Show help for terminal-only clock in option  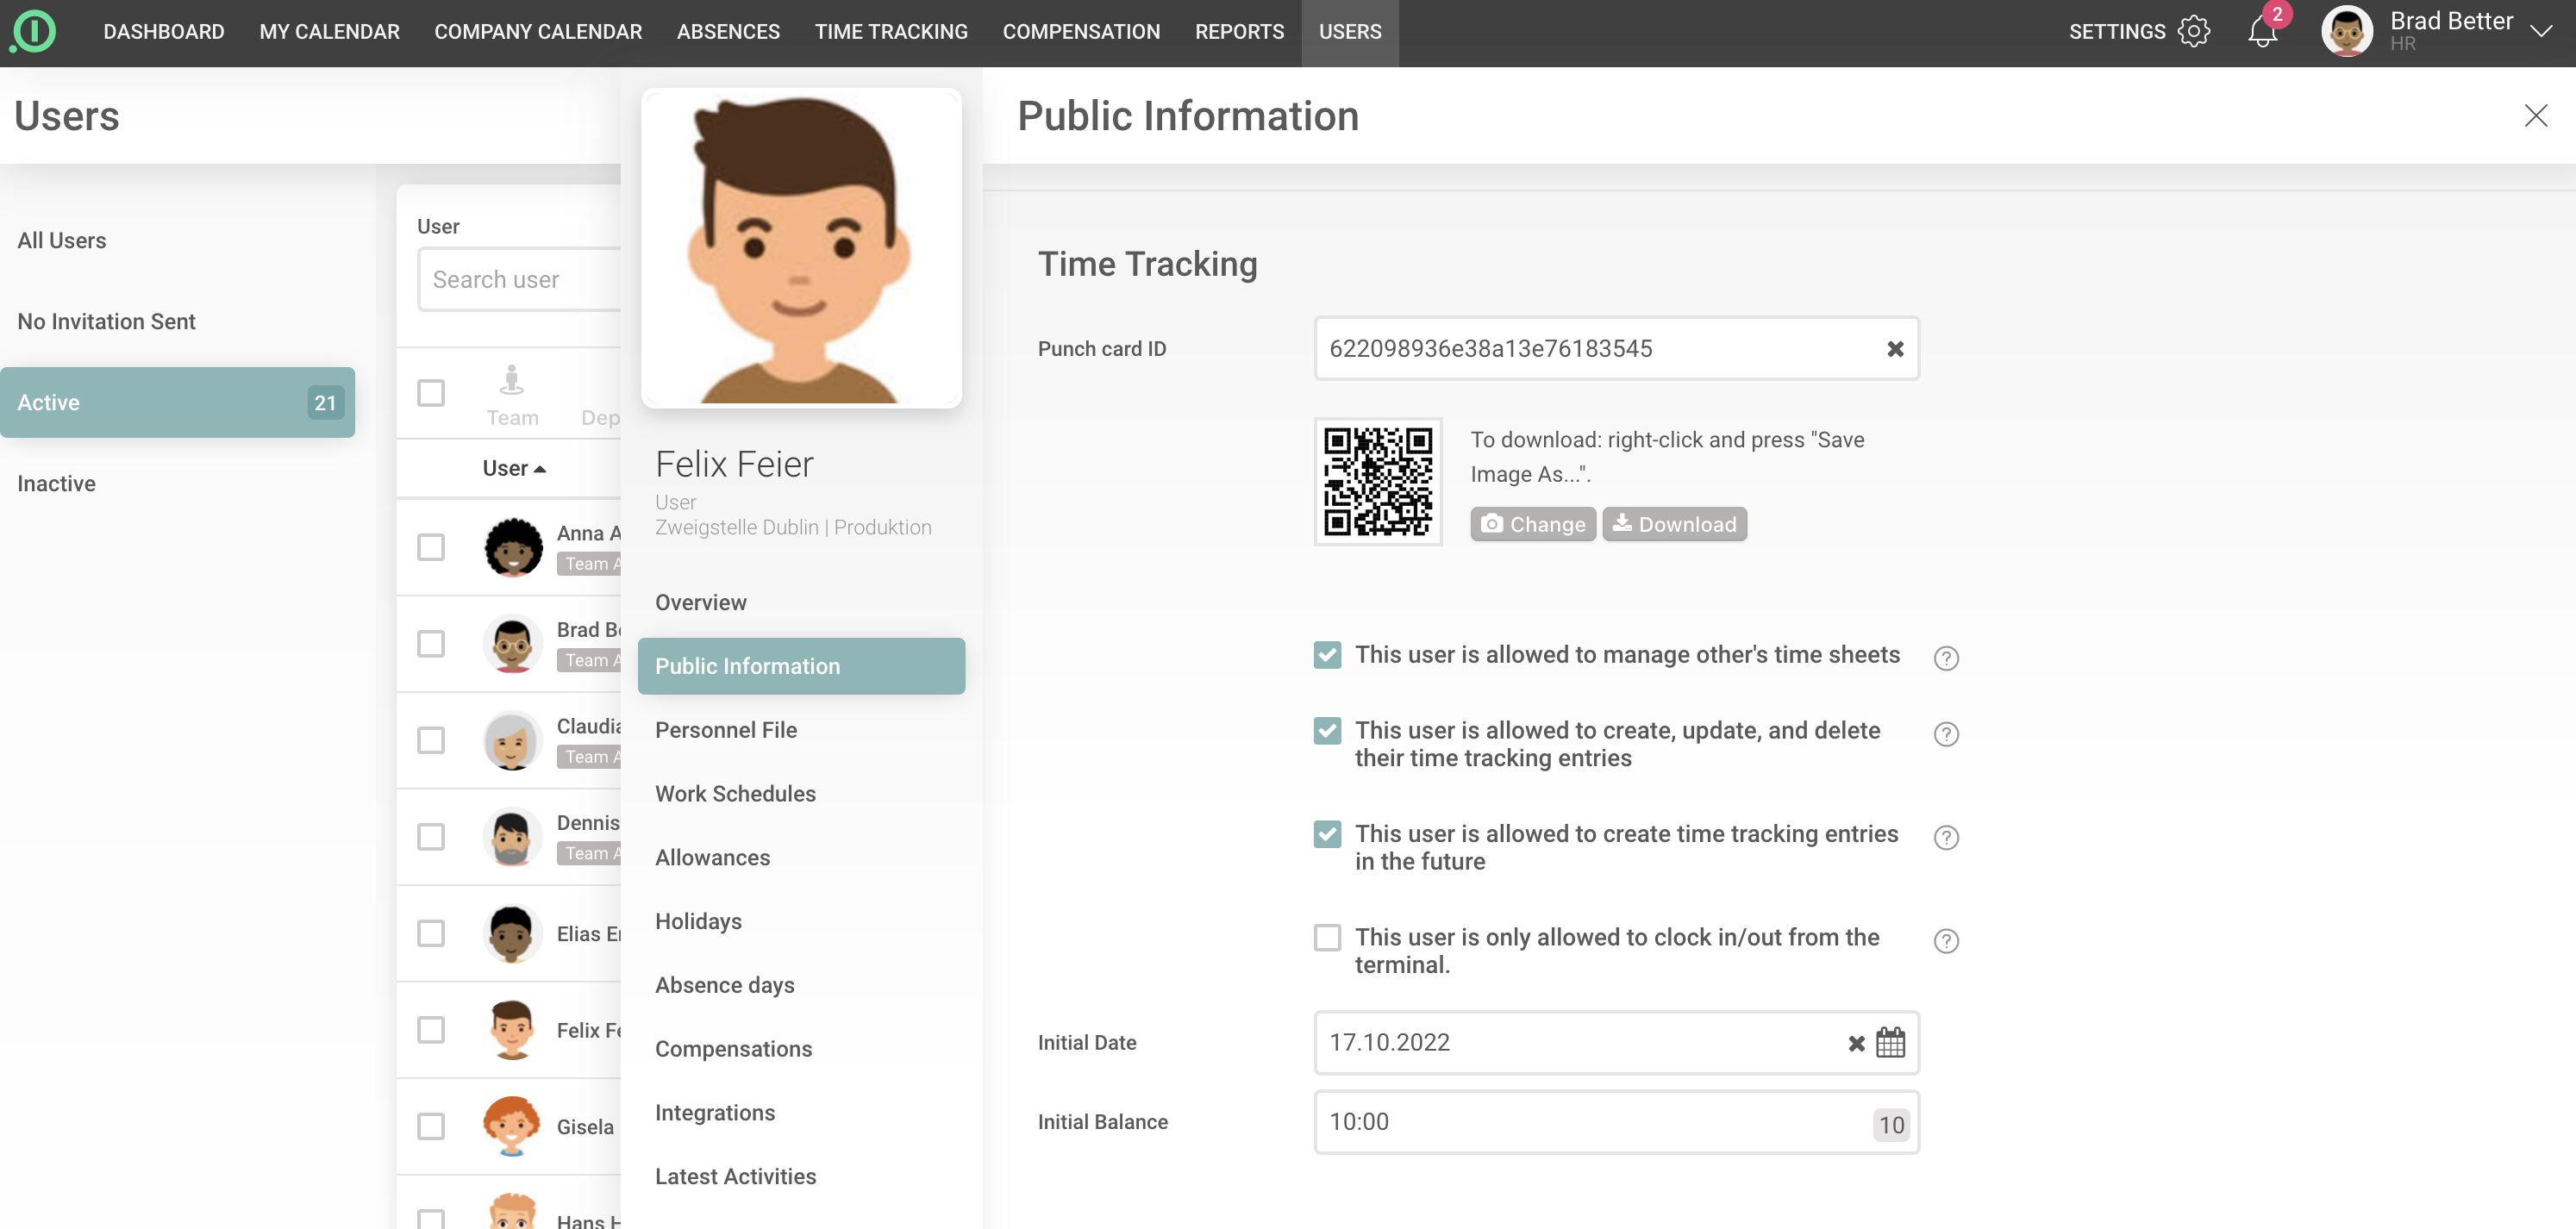1945,940
